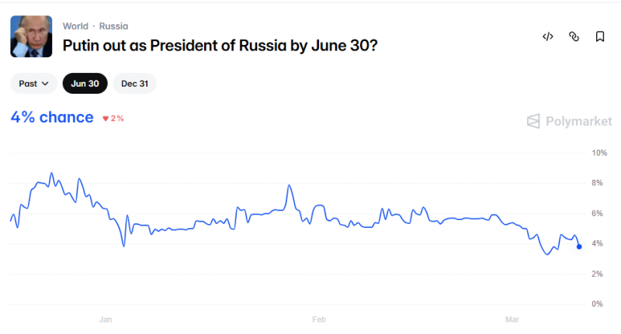
Task: Click the Polymarket logo icon
Action: coord(533,121)
